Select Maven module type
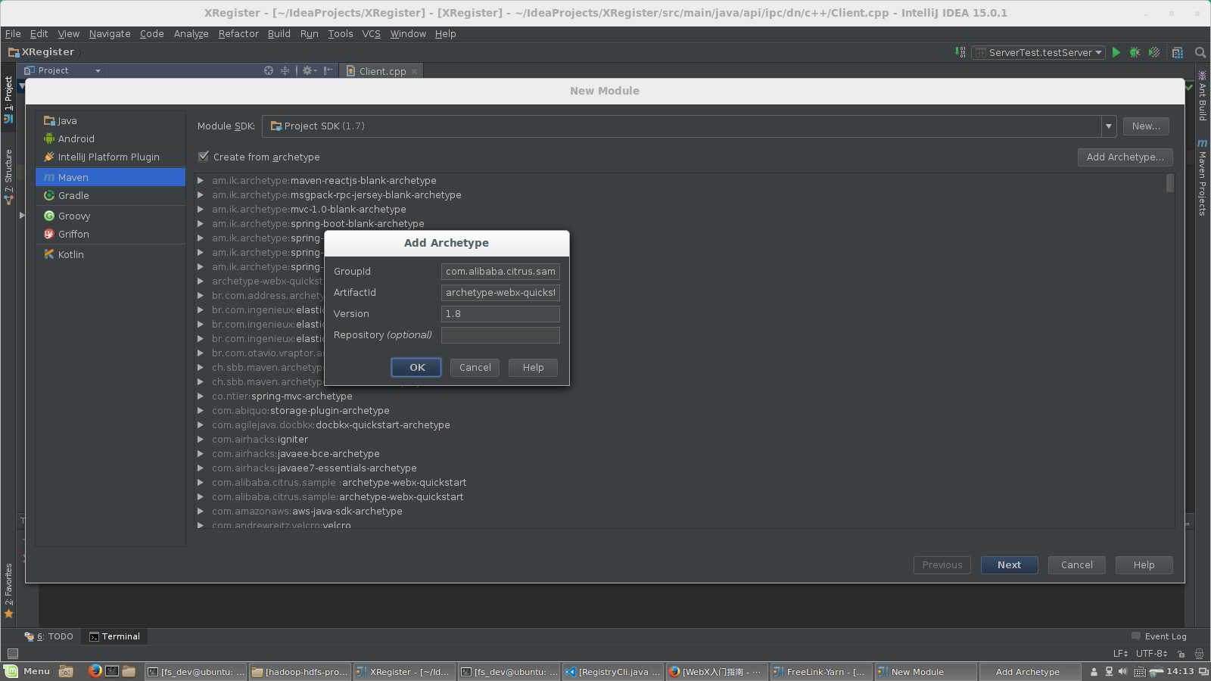The height and width of the screenshot is (681, 1211). [x=111, y=177]
